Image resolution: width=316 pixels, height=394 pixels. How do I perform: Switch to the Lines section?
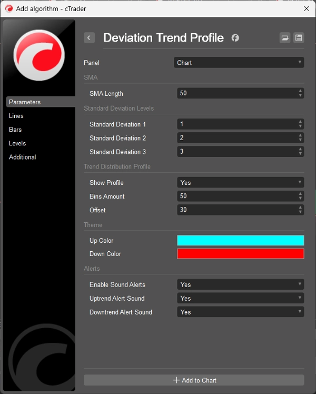click(x=16, y=116)
